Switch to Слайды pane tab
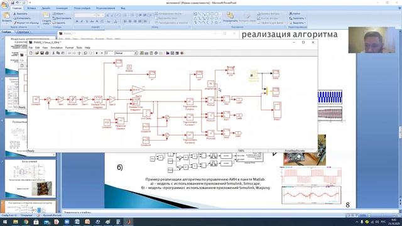402x226 pixels. point(6,32)
